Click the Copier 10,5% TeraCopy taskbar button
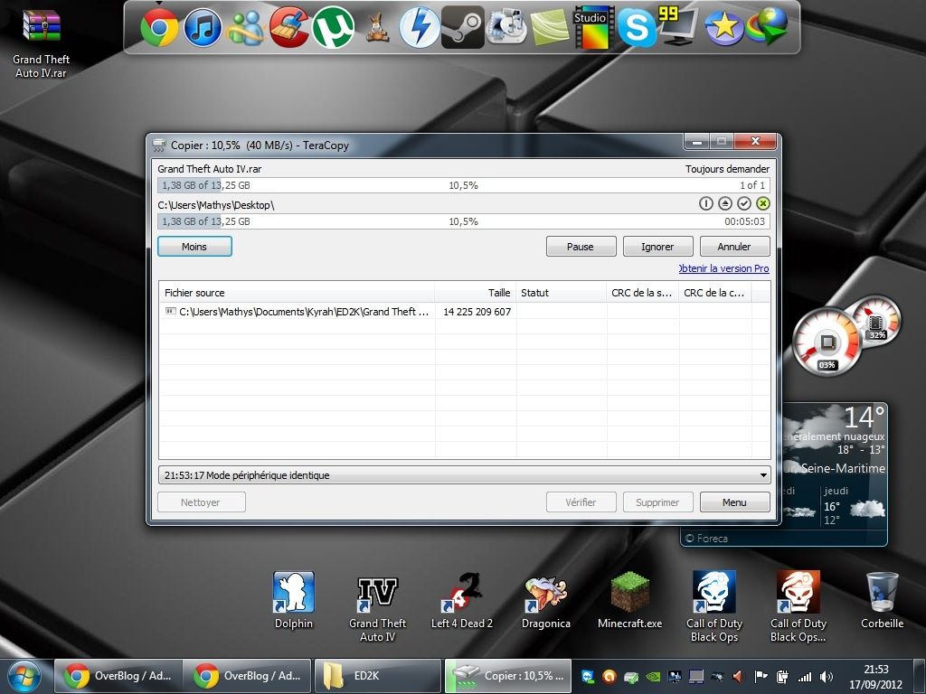 (507, 676)
